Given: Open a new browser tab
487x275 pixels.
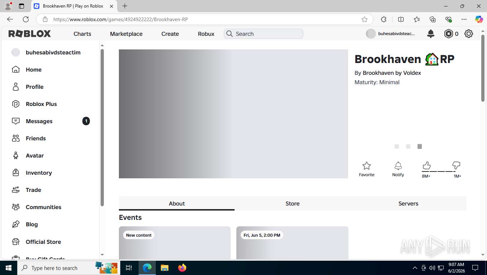Looking at the screenshot, I should [x=125, y=6].
